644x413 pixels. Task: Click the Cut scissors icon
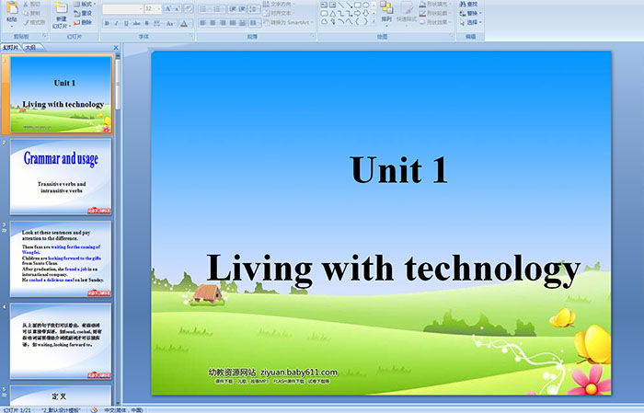coord(26,4)
